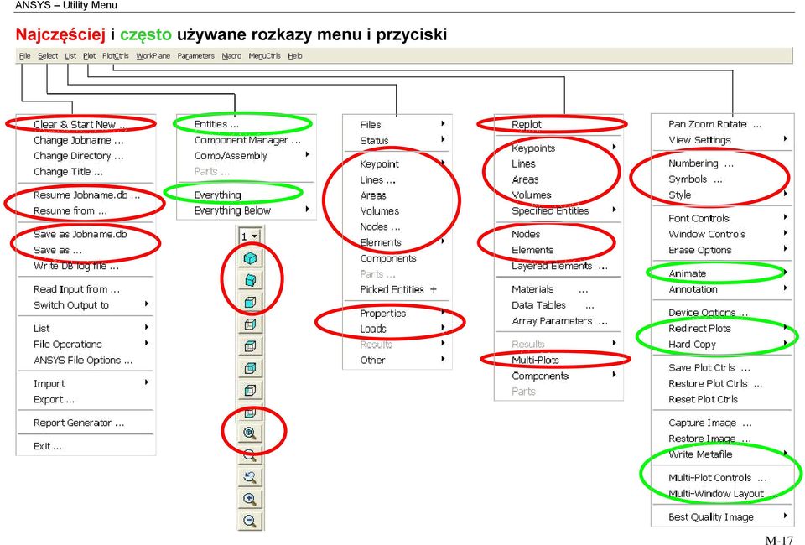Click the Zoom In magnifier icon
This screenshot has height=545, width=805.
tap(250, 500)
